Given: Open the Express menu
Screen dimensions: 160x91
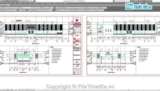Looking at the screenshot, I should pos(65,3).
